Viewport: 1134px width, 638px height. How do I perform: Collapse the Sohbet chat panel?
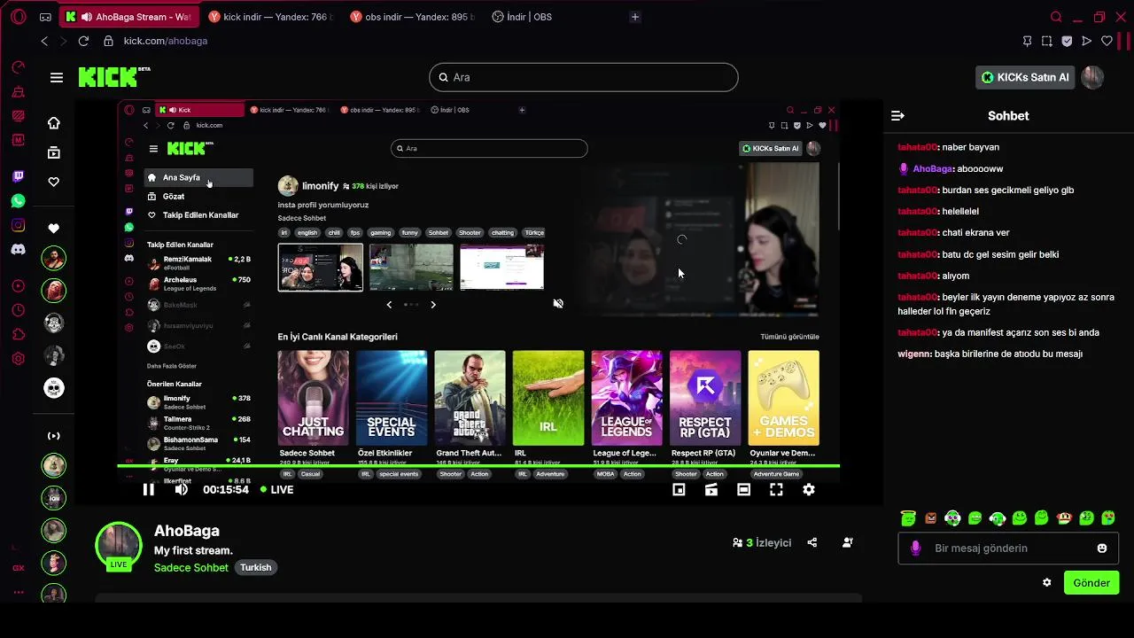tap(897, 116)
